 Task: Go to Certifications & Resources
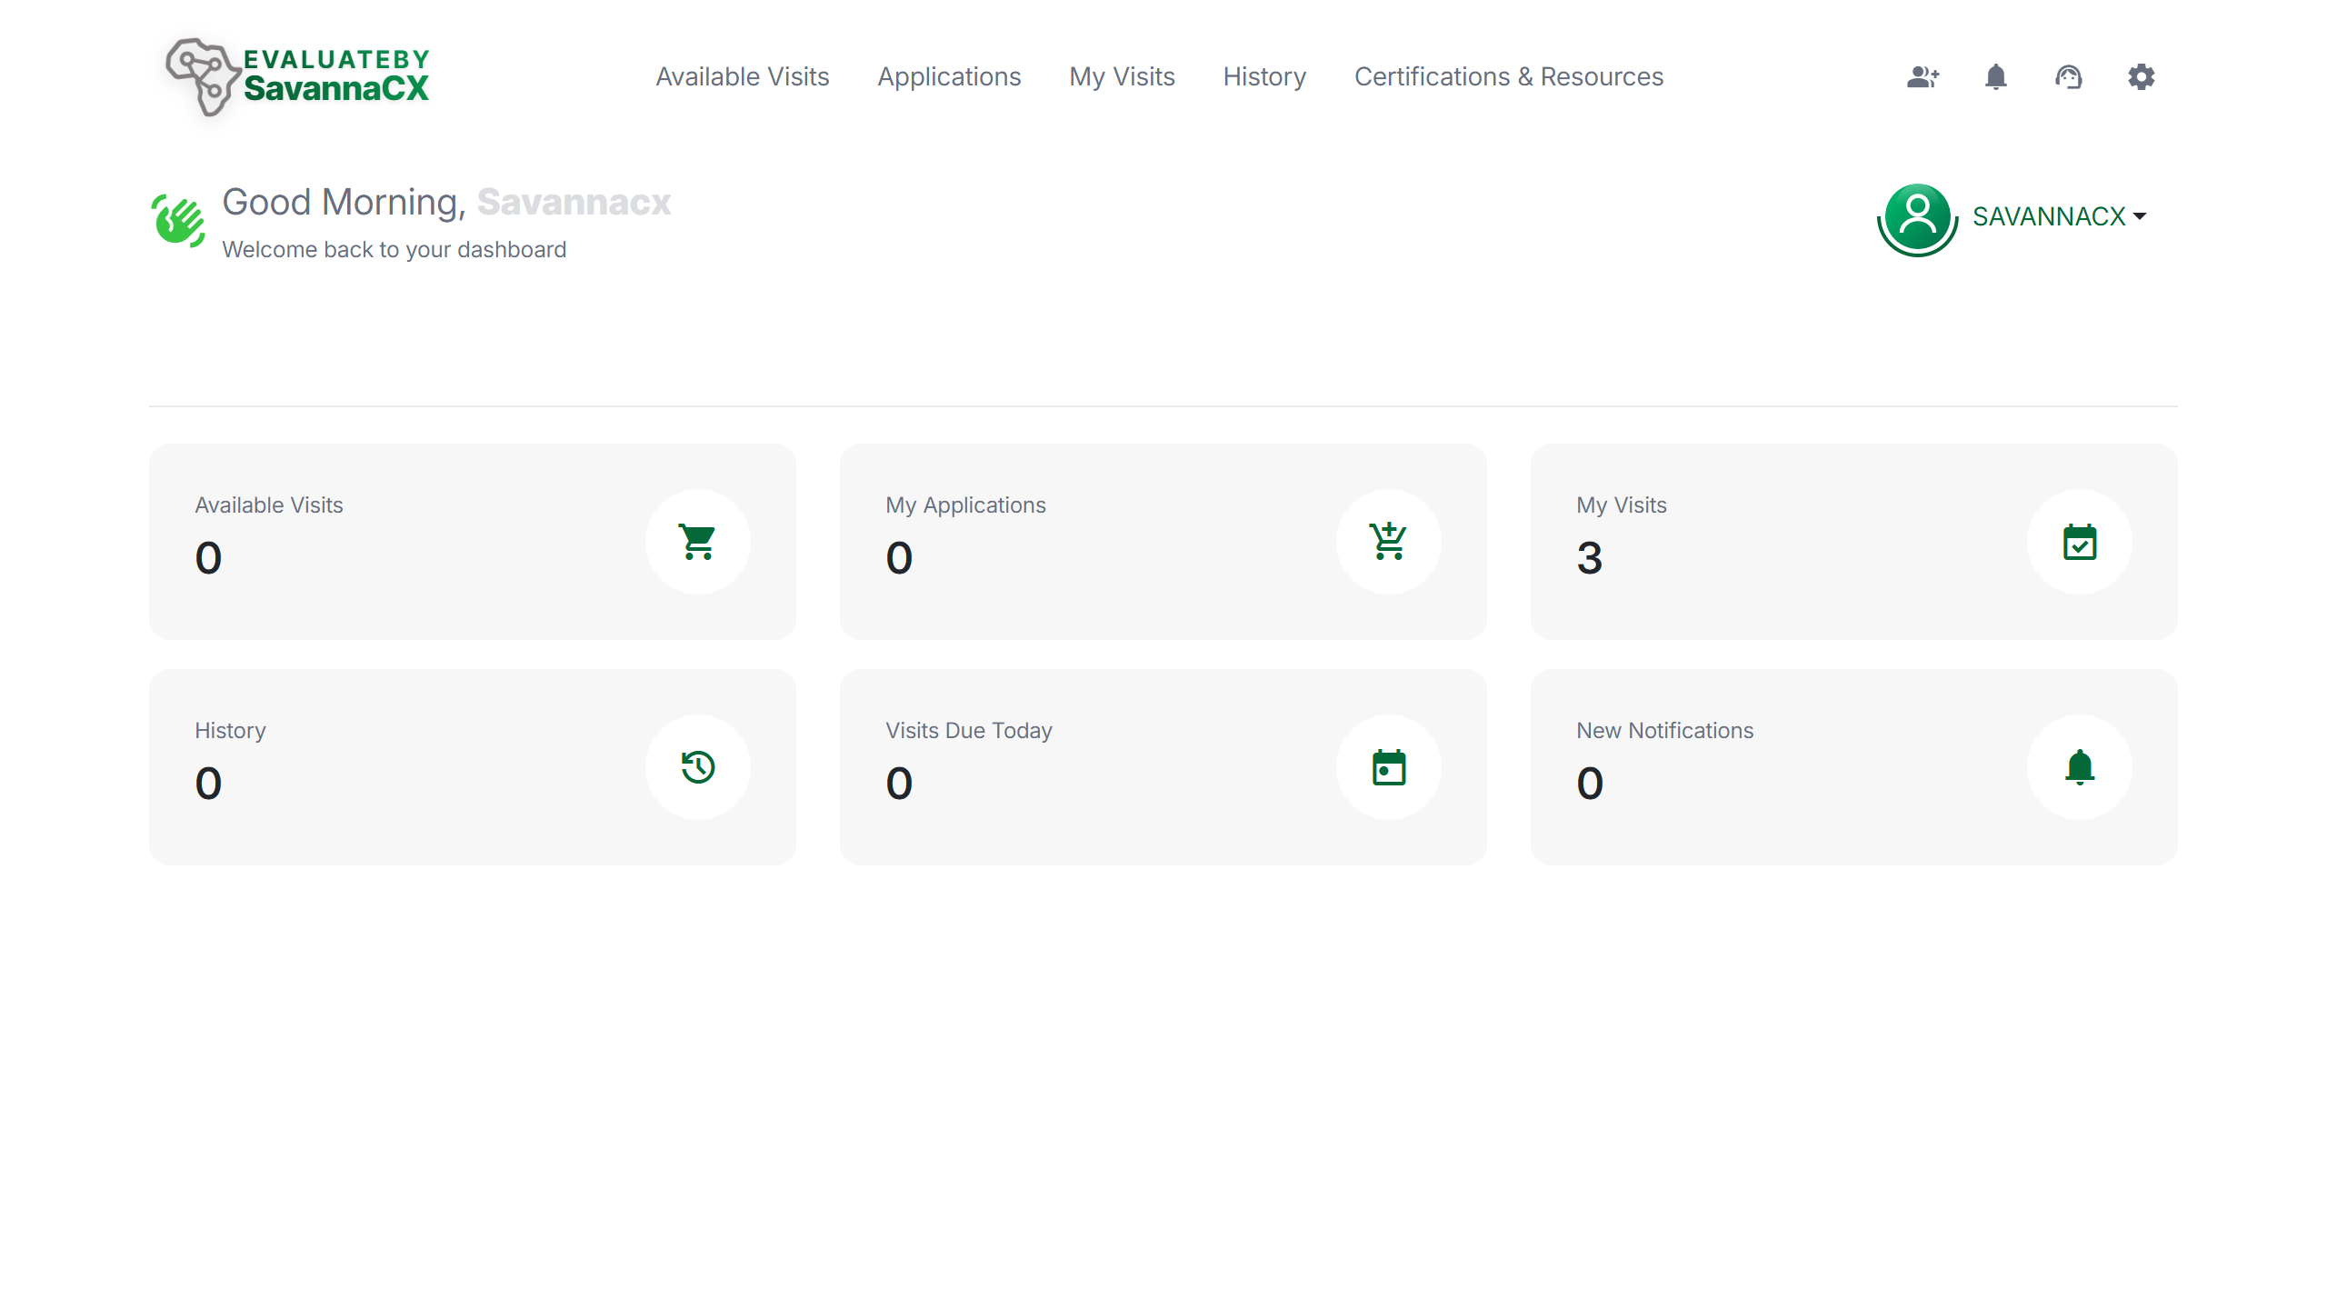1509,76
